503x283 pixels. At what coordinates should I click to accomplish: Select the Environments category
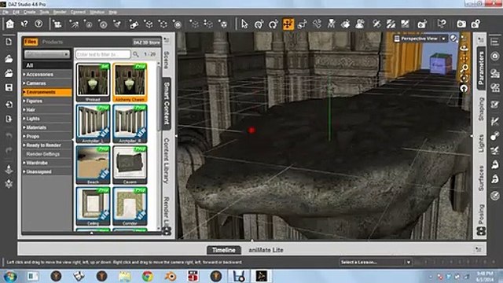(x=47, y=92)
